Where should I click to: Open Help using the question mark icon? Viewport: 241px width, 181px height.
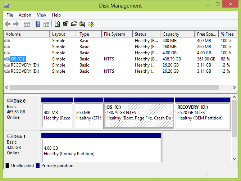[x=38, y=24]
